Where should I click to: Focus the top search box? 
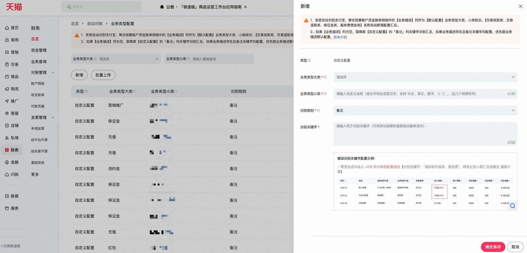(102, 7)
